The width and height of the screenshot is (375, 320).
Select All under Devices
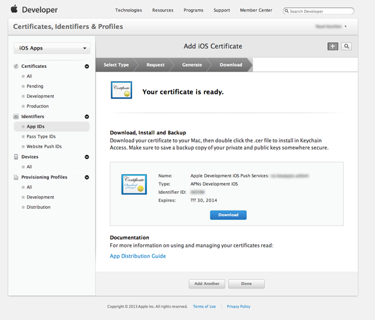coord(29,167)
